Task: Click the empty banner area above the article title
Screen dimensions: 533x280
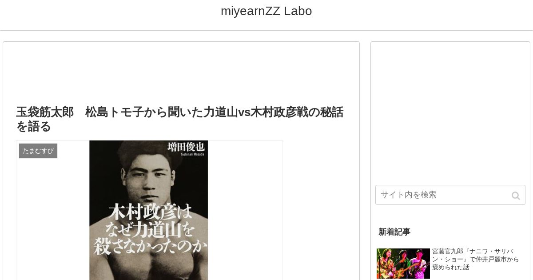Action: [181, 71]
